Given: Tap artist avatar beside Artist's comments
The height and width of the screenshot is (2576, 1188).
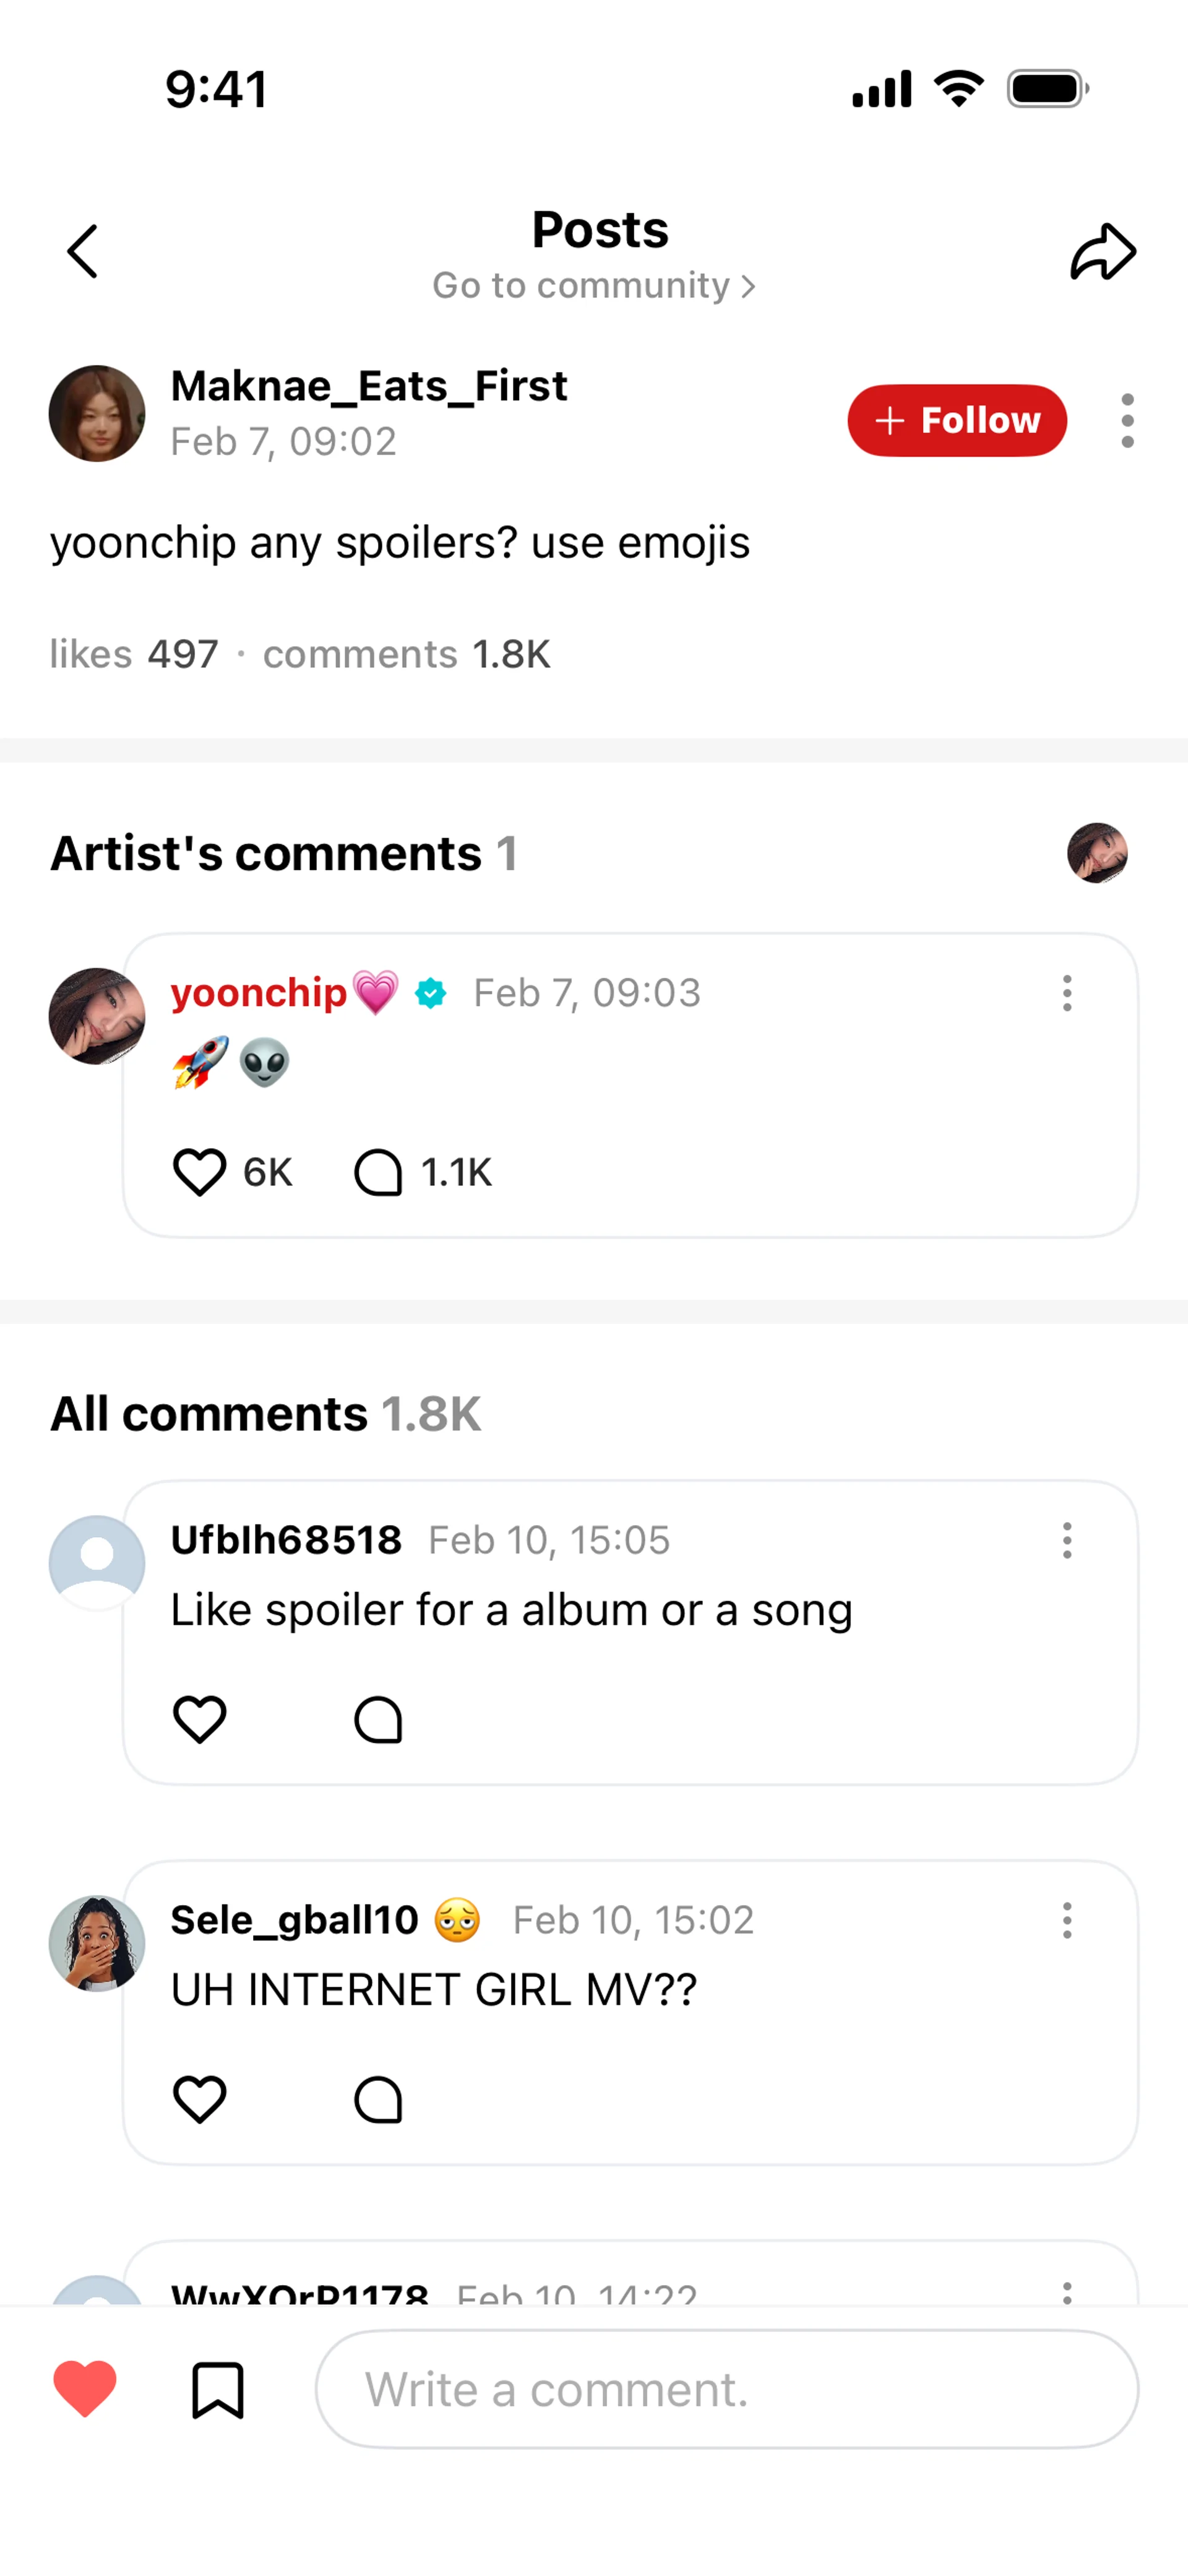Looking at the screenshot, I should click(x=1097, y=853).
